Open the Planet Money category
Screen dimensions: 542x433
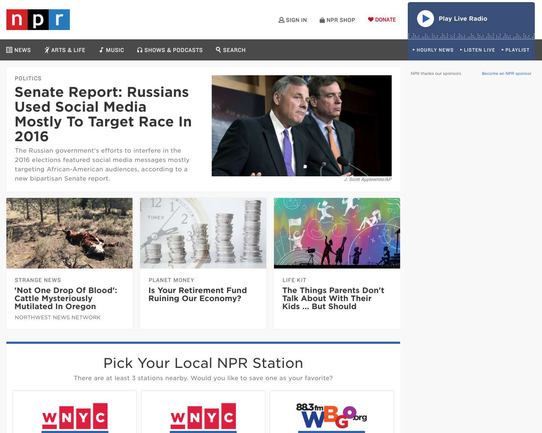[171, 280]
